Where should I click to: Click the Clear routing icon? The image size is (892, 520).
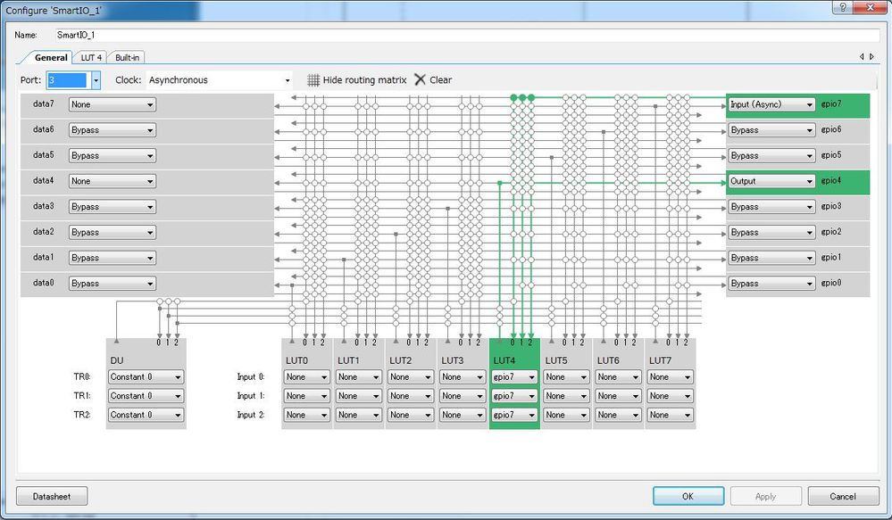click(x=420, y=79)
